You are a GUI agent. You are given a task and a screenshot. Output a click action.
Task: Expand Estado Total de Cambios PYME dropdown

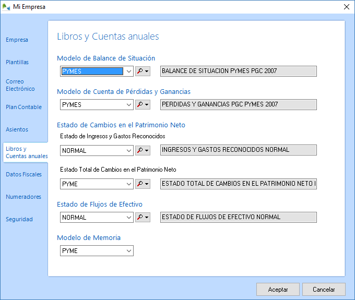pyautogui.click(x=129, y=184)
